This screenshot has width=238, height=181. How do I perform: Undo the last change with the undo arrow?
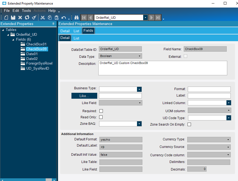pos(64,18)
